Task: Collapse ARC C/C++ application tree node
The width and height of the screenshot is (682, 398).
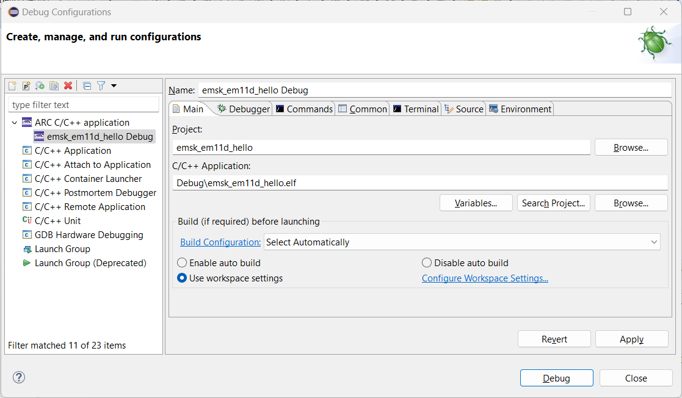Action: click(x=15, y=123)
